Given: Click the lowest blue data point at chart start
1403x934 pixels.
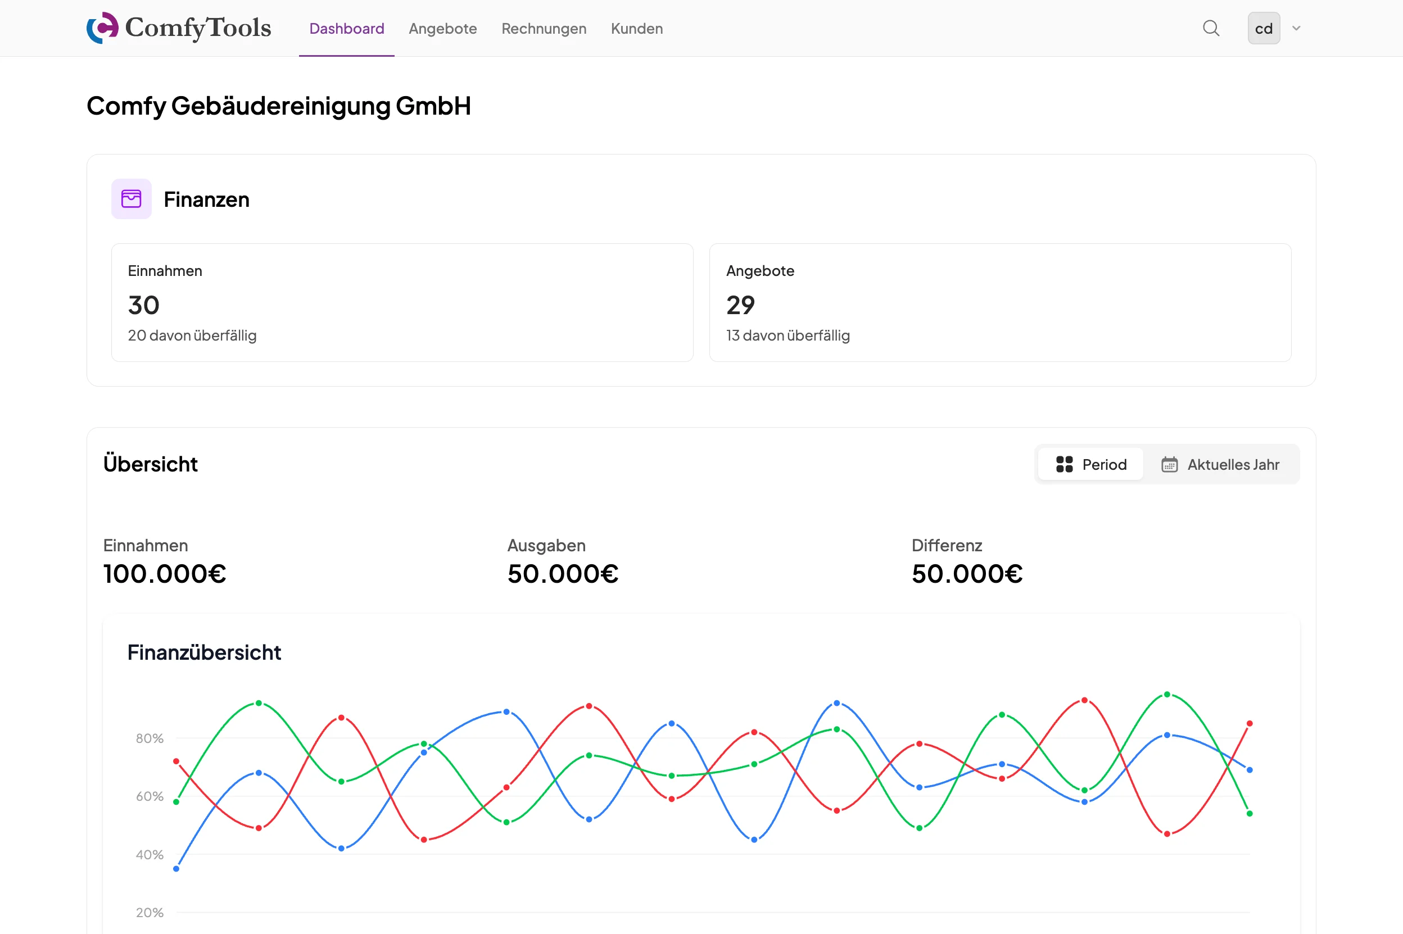Looking at the screenshot, I should point(176,868).
